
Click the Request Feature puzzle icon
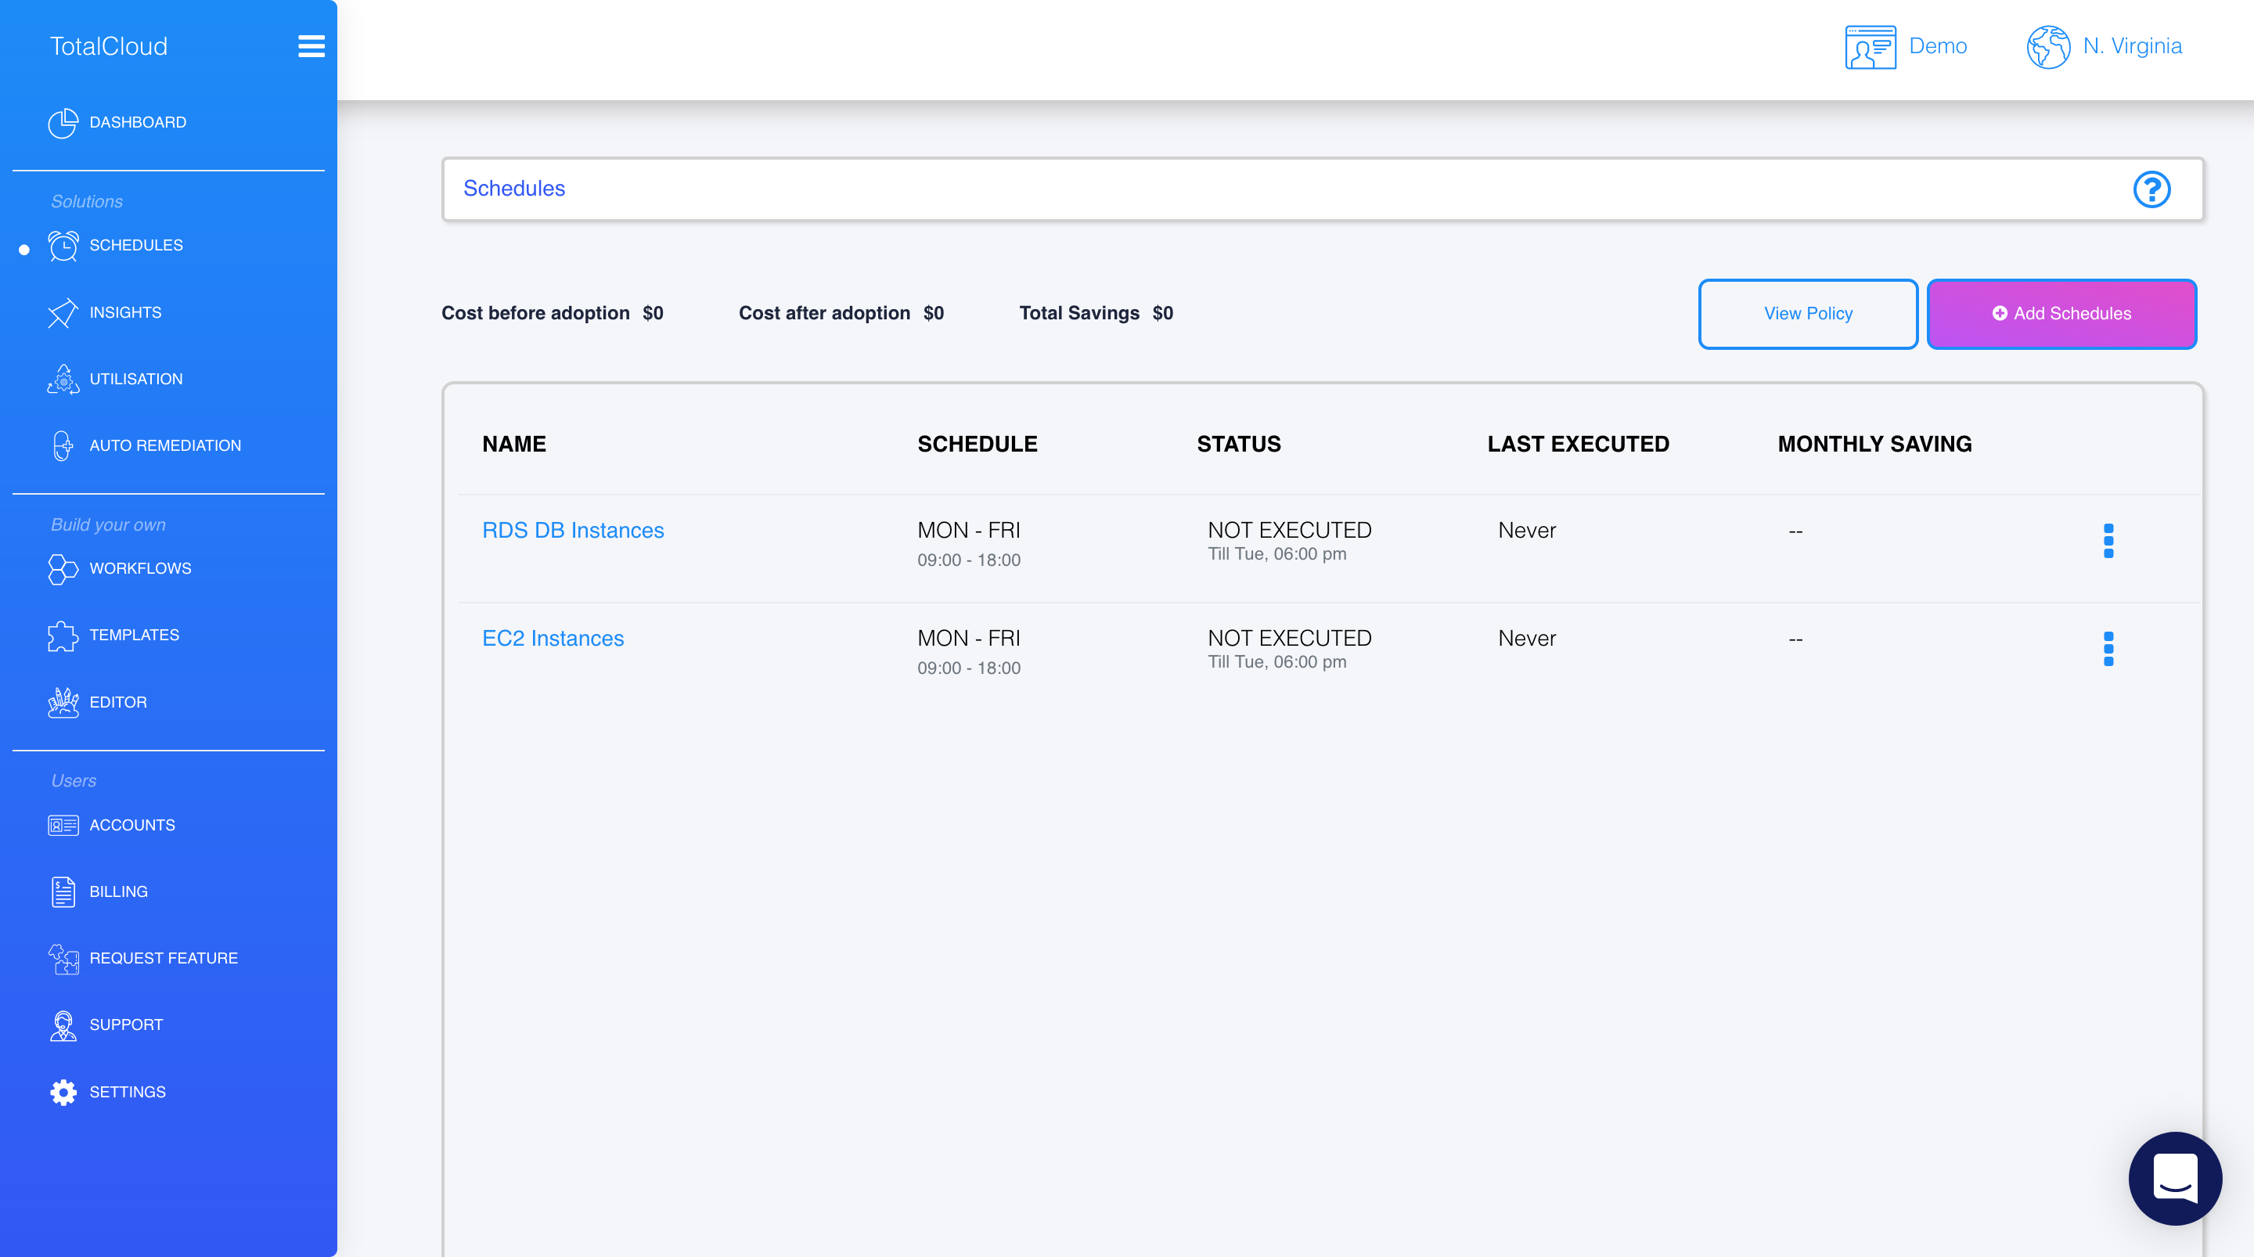point(63,959)
